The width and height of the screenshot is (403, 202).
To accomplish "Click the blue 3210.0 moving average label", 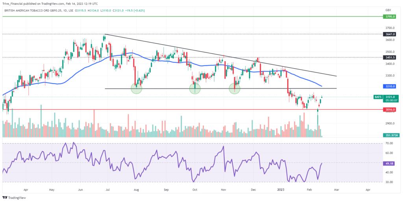I will pyautogui.click(x=390, y=87).
